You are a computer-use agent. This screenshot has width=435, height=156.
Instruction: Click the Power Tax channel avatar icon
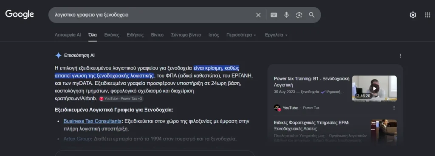[277, 108]
